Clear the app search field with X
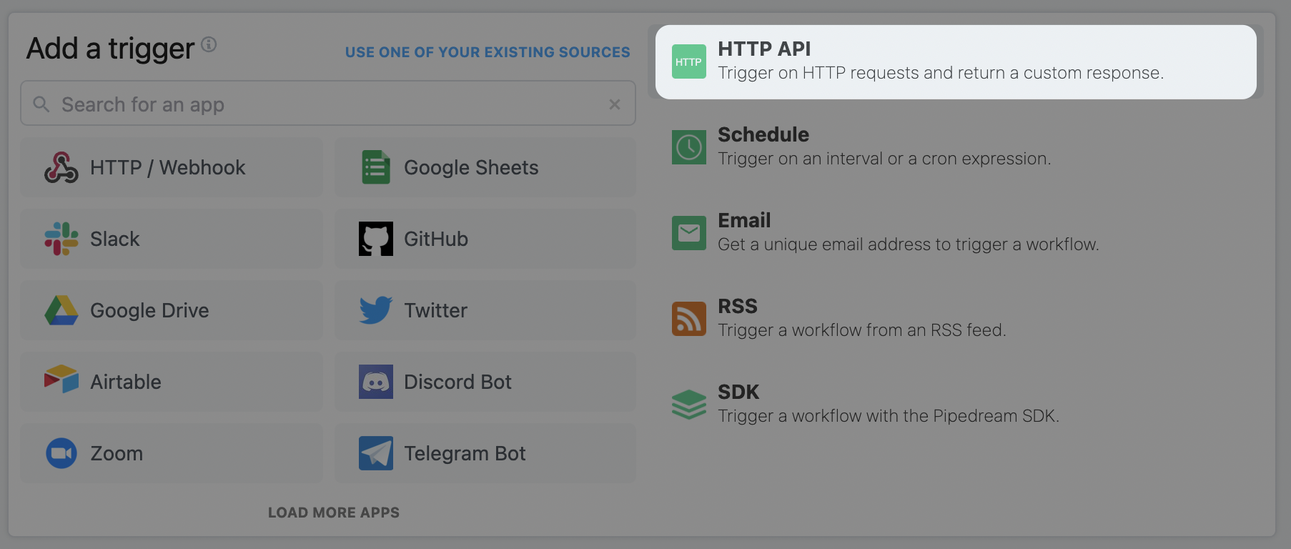Image resolution: width=1291 pixels, height=549 pixels. 615,104
